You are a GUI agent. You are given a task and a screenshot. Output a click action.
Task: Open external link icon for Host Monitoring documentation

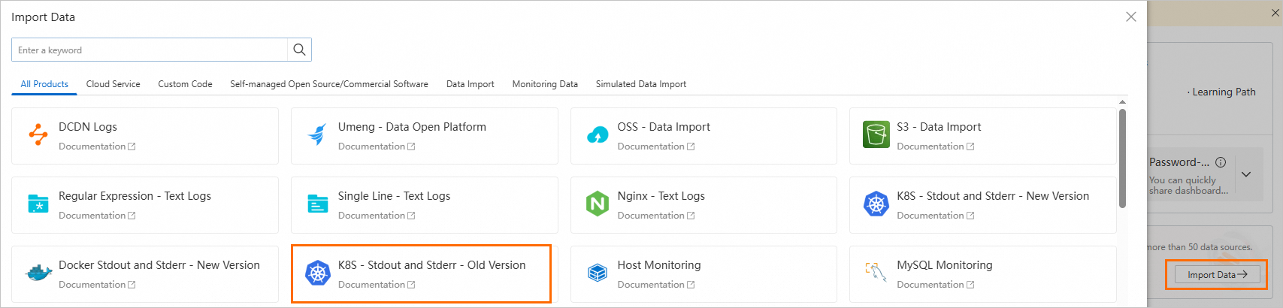pyautogui.click(x=691, y=285)
